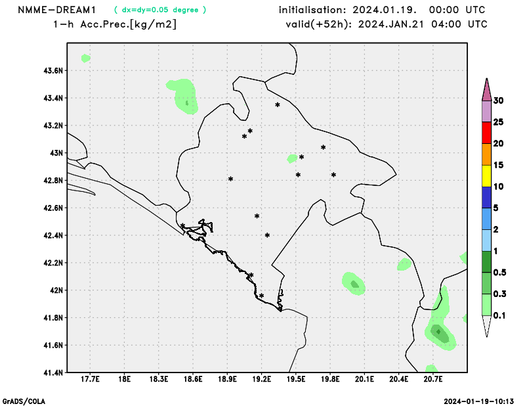Click the white colorbar bottom arrow below 0.1
Image resolution: width=525 pixels, height=406 pixels.
coord(486,325)
